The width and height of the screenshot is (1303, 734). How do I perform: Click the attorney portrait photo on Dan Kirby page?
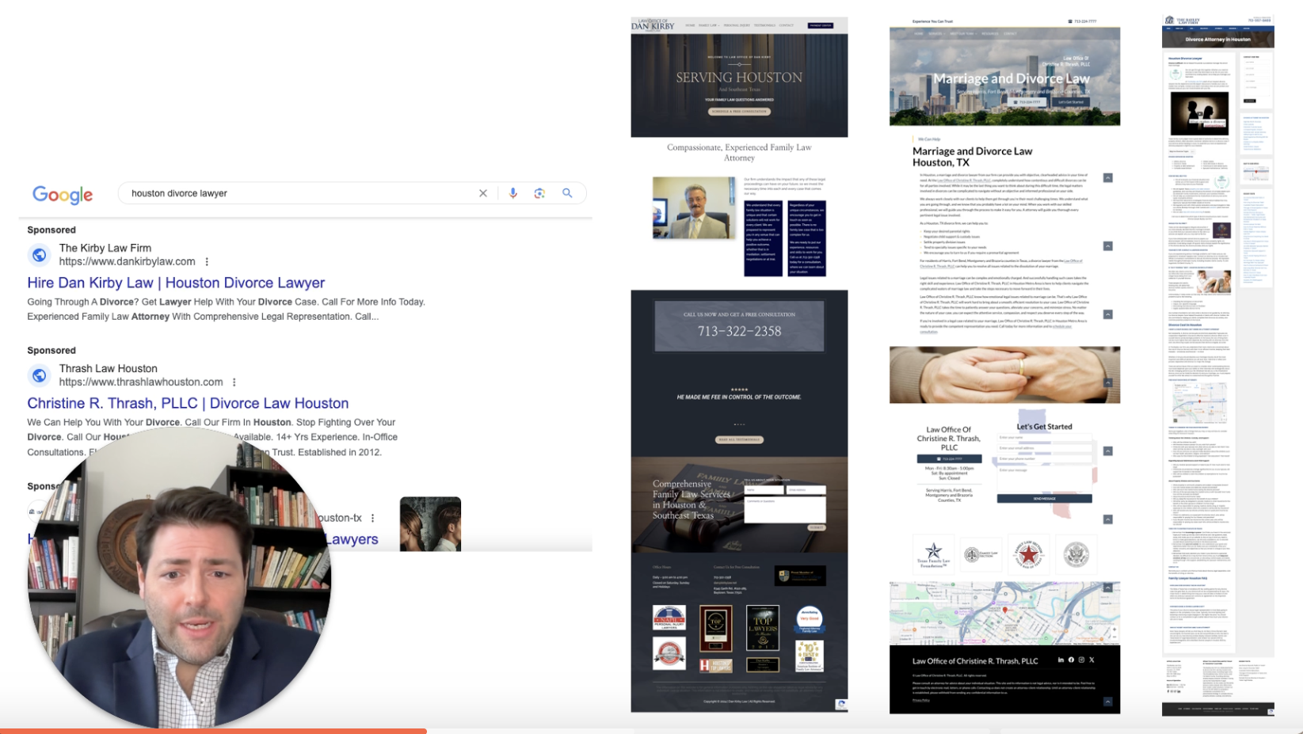coord(693,207)
